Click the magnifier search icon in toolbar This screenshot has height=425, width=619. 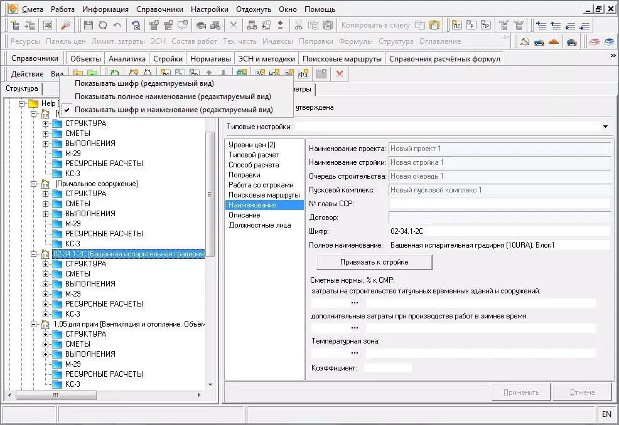coord(65,25)
